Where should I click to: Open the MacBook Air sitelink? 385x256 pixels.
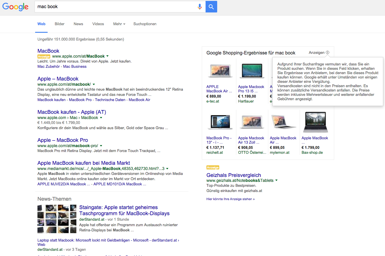pos(139,100)
